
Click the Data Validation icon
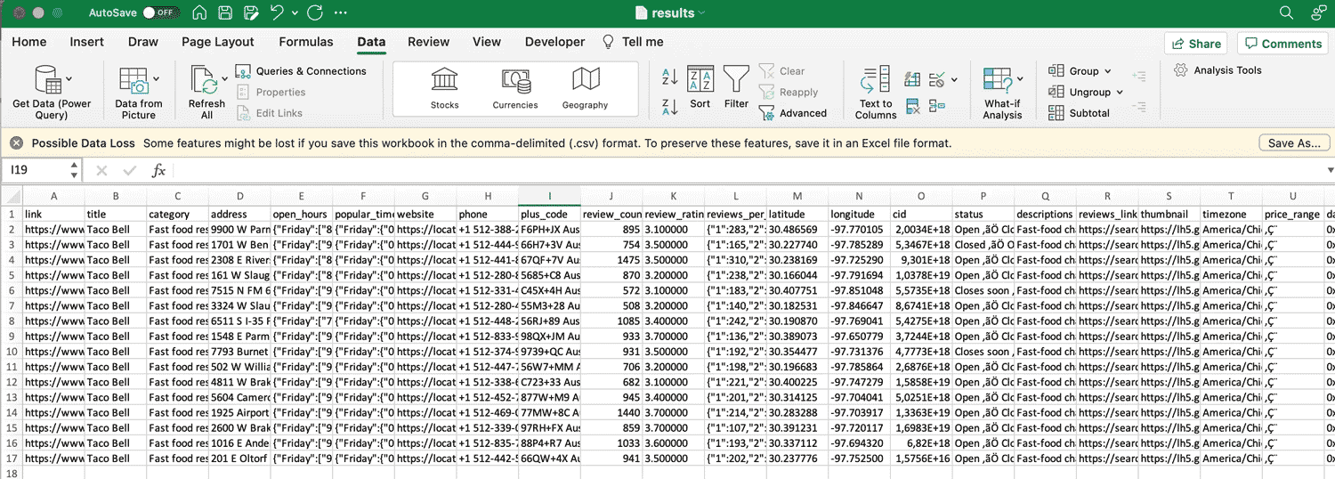click(936, 80)
